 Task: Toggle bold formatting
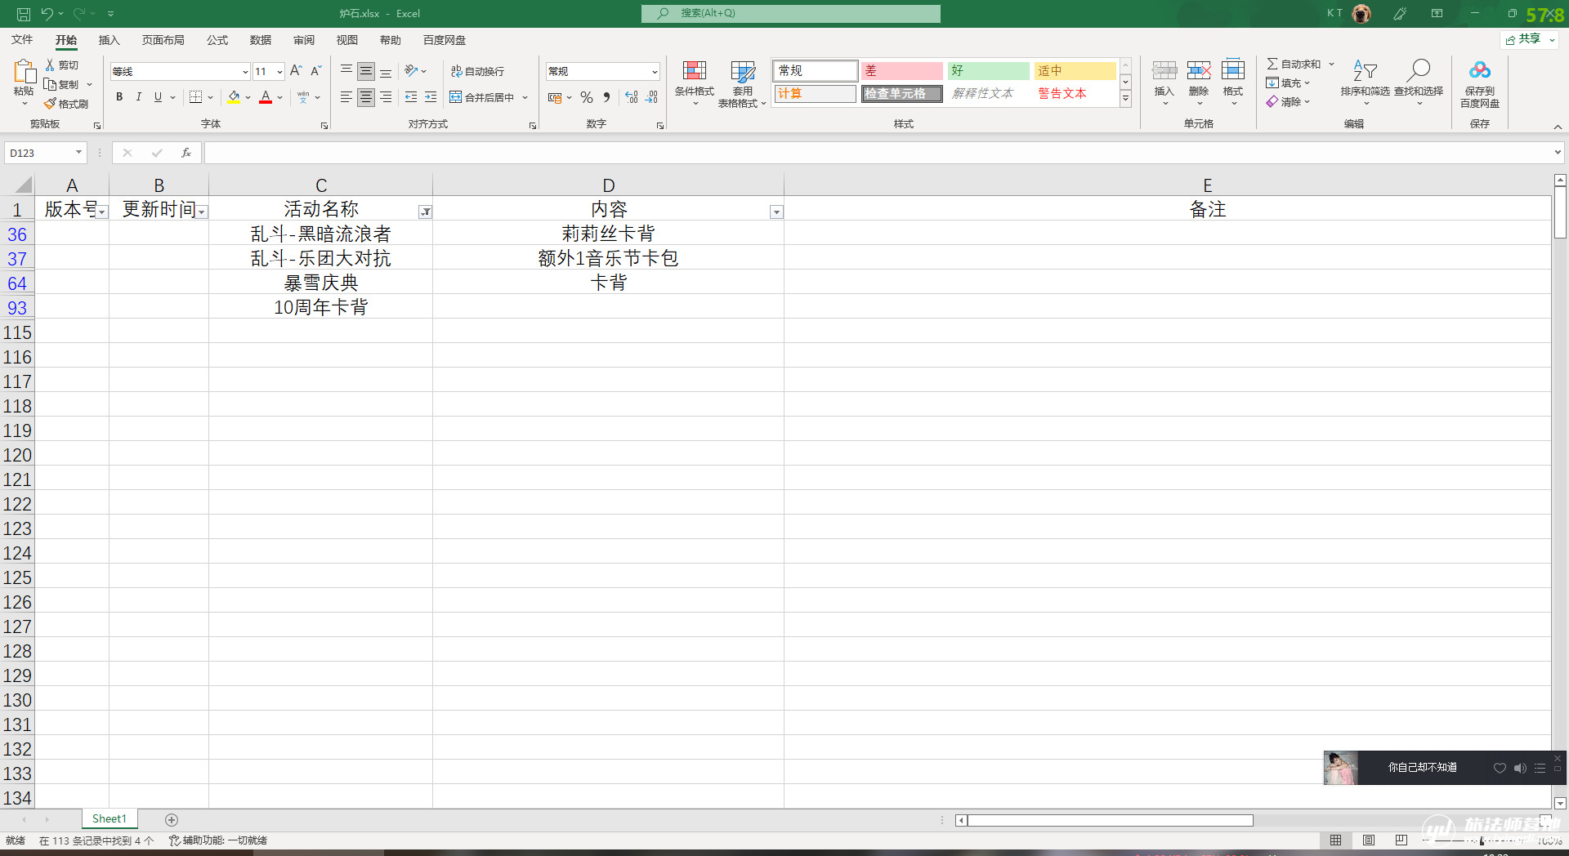[119, 97]
